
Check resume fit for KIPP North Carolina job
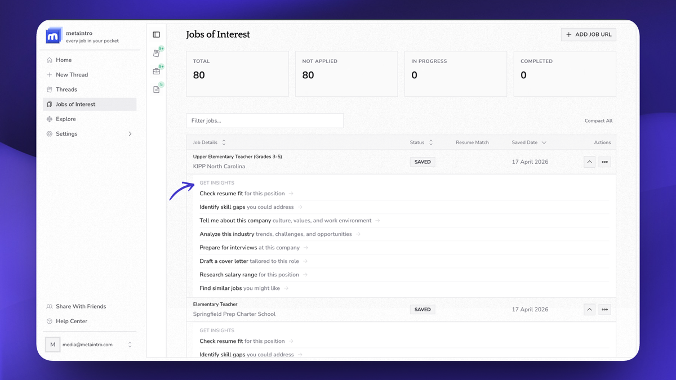[246, 194]
